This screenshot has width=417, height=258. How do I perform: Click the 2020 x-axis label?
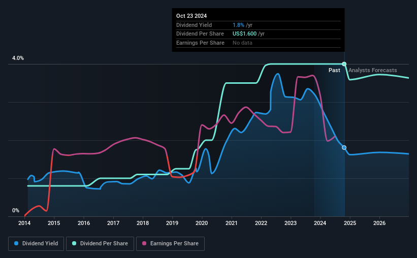coord(202,223)
